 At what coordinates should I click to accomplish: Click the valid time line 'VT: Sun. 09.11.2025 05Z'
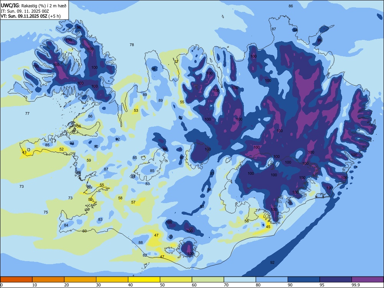pos(25,16)
